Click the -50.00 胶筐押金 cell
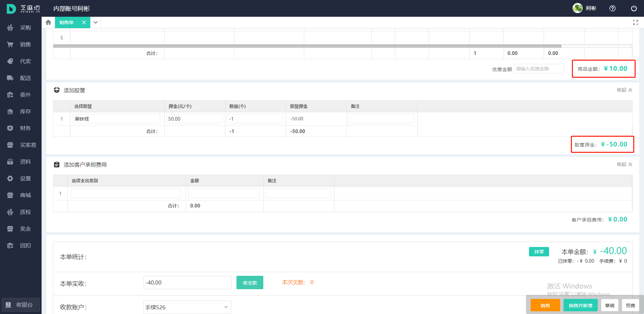Image resolution: width=644 pixels, height=314 pixels. [297, 119]
